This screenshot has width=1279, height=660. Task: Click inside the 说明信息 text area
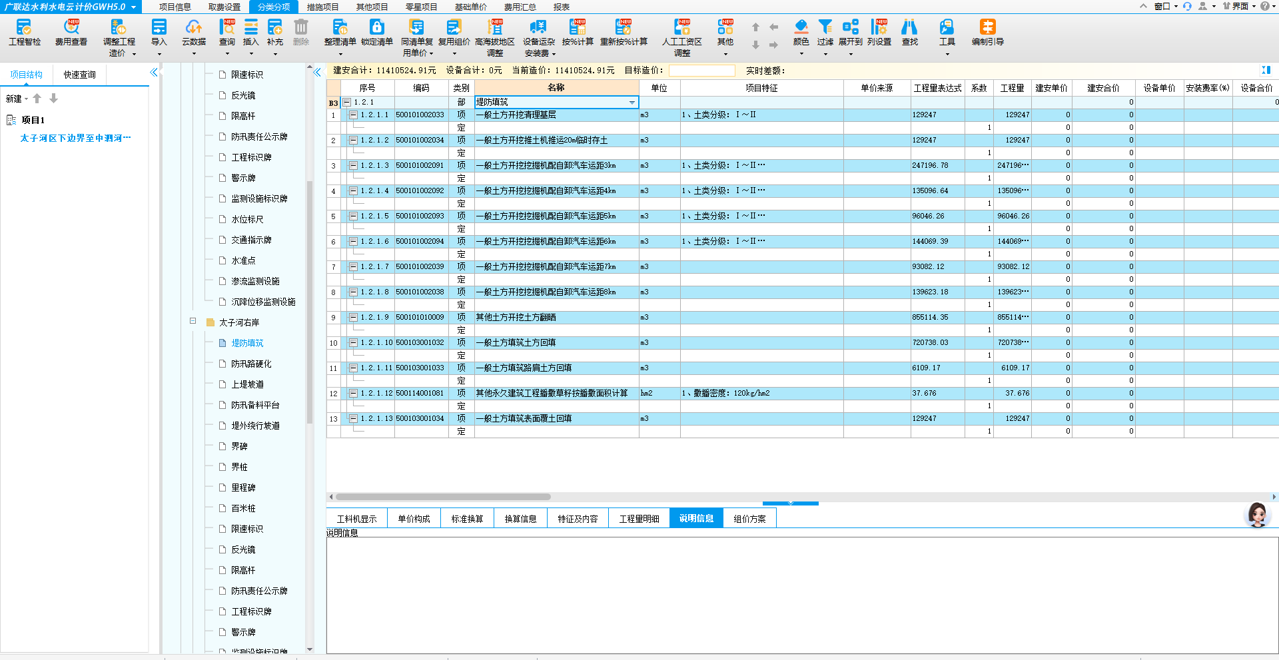click(x=802, y=595)
